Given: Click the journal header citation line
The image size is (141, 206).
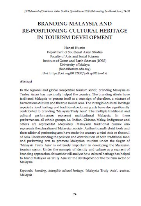Looking at the screenshot, I should (77, 11).
